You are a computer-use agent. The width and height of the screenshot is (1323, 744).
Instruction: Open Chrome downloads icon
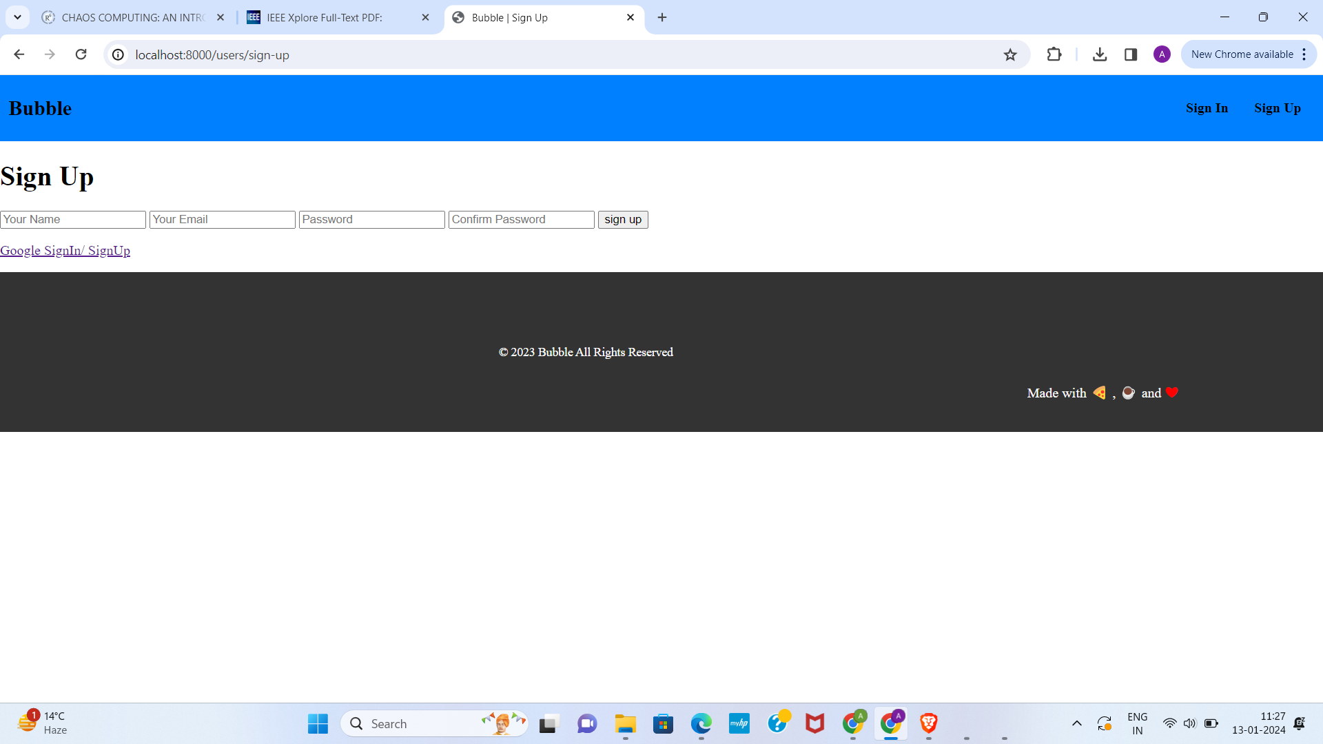click(x=1100, y=54)
